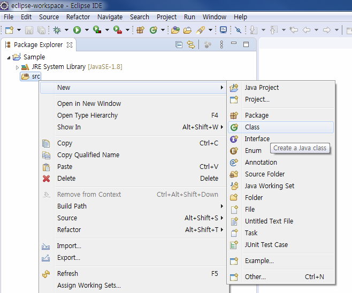352x293 pixels.
Task: Select Source Folder in the New submenu
Action: pos(281,174)
